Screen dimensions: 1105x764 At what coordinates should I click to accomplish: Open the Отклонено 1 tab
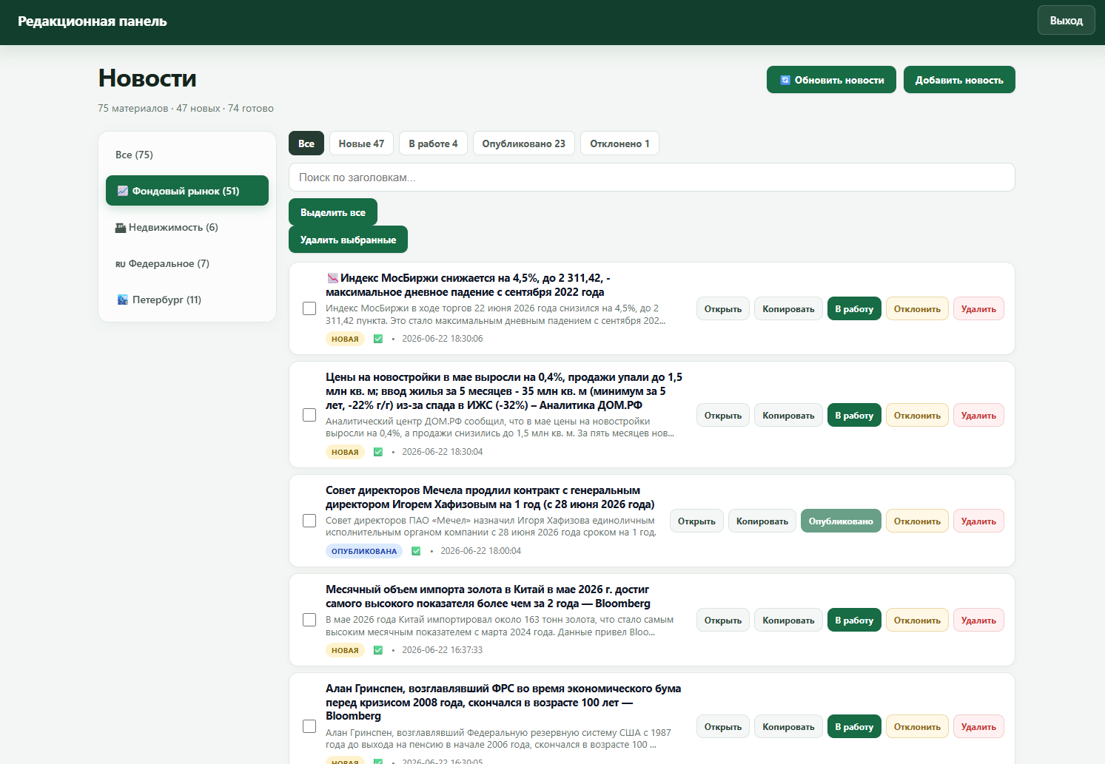(x=619, y=143)
